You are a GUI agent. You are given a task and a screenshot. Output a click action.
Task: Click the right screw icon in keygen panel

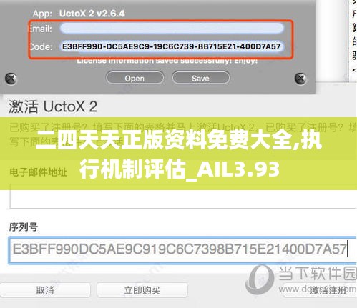[300, 79]
